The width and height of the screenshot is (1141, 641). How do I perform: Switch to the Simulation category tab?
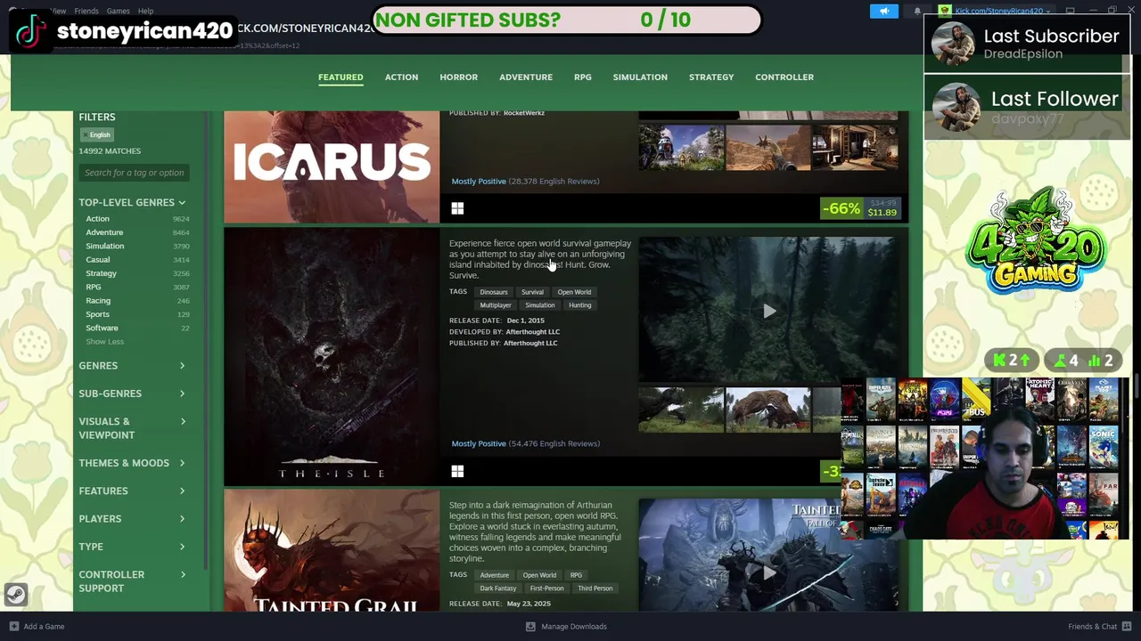point(640,77)
